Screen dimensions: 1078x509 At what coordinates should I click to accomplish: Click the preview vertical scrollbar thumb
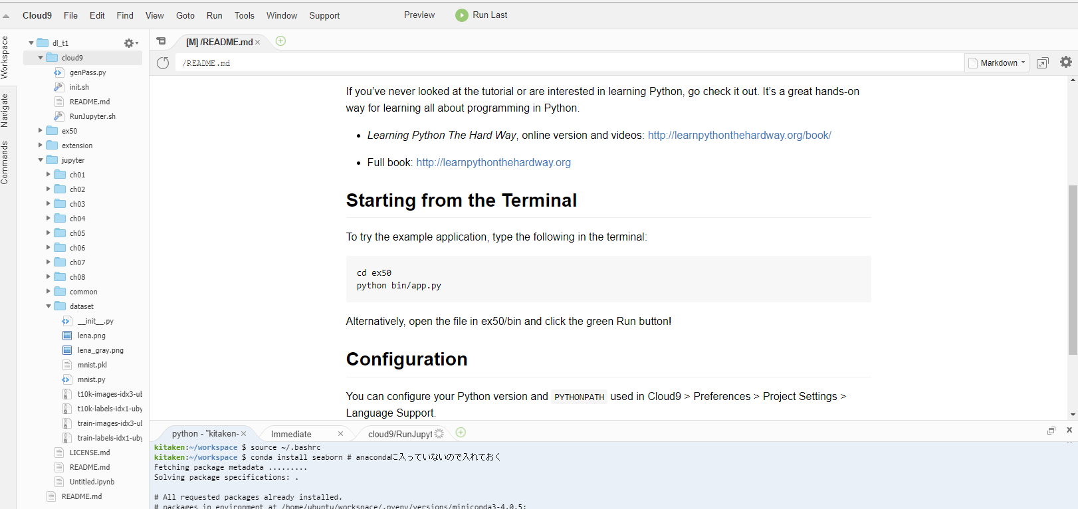point(1073,270)
